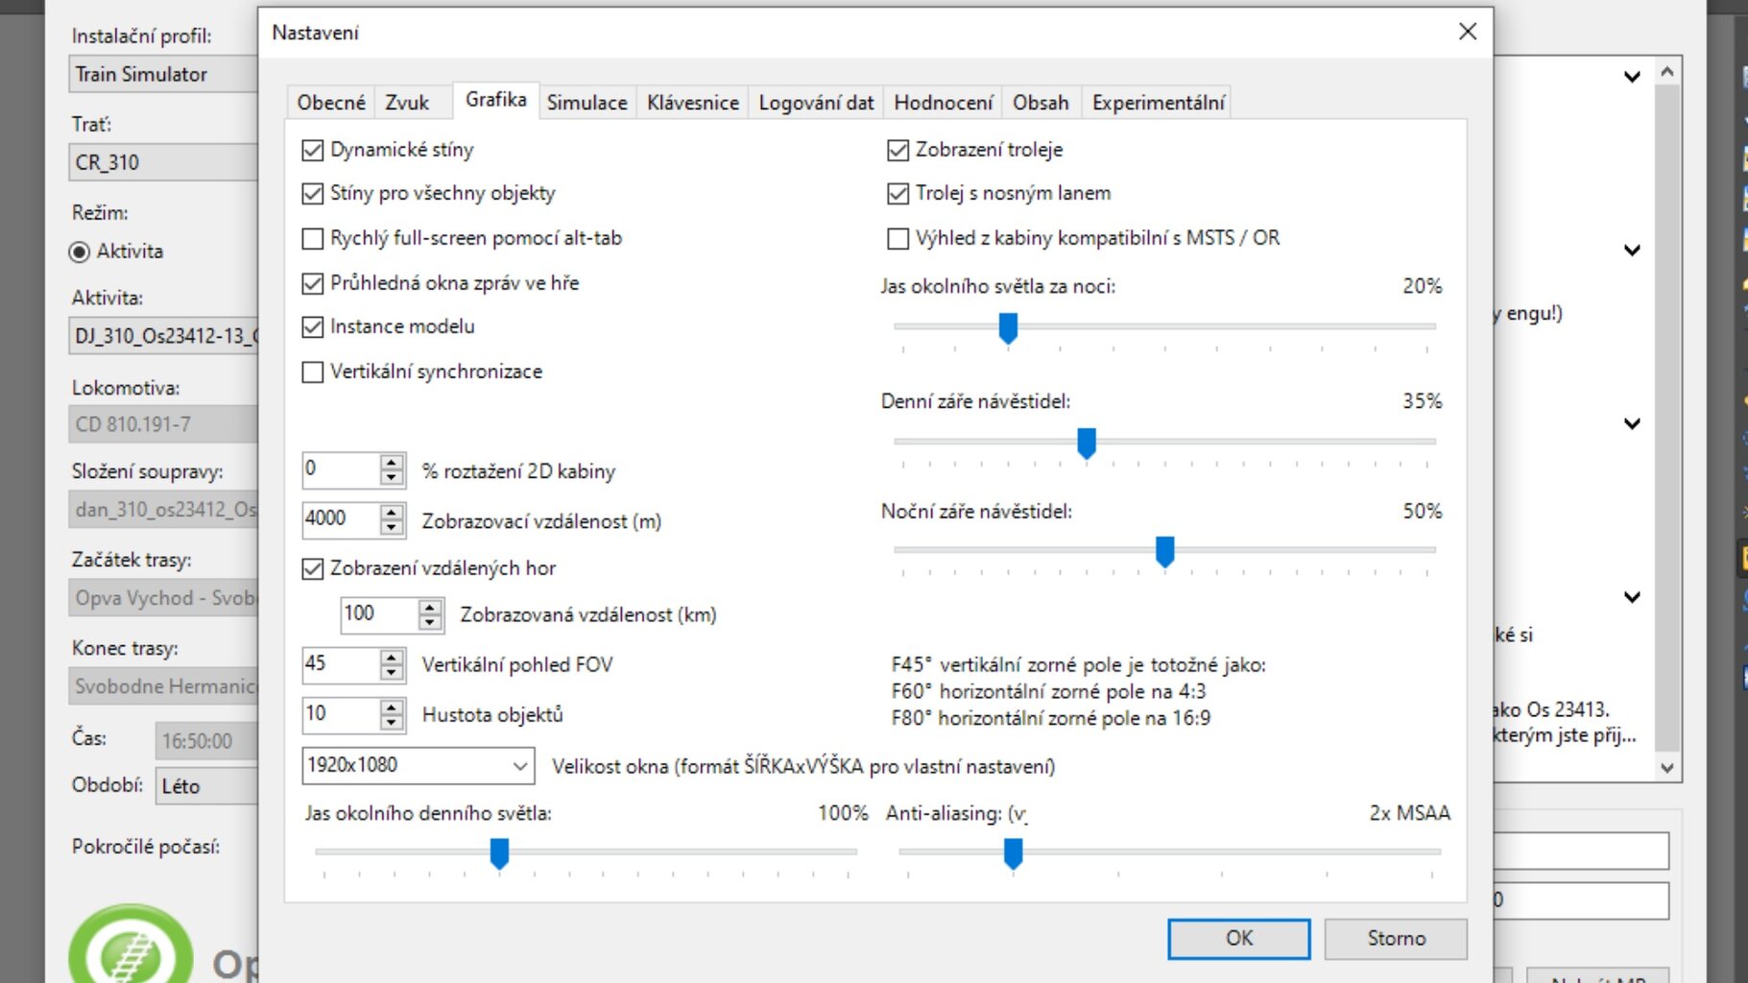
Task: Open the Klávesnice tab
Action: click(x=692, y=103)
